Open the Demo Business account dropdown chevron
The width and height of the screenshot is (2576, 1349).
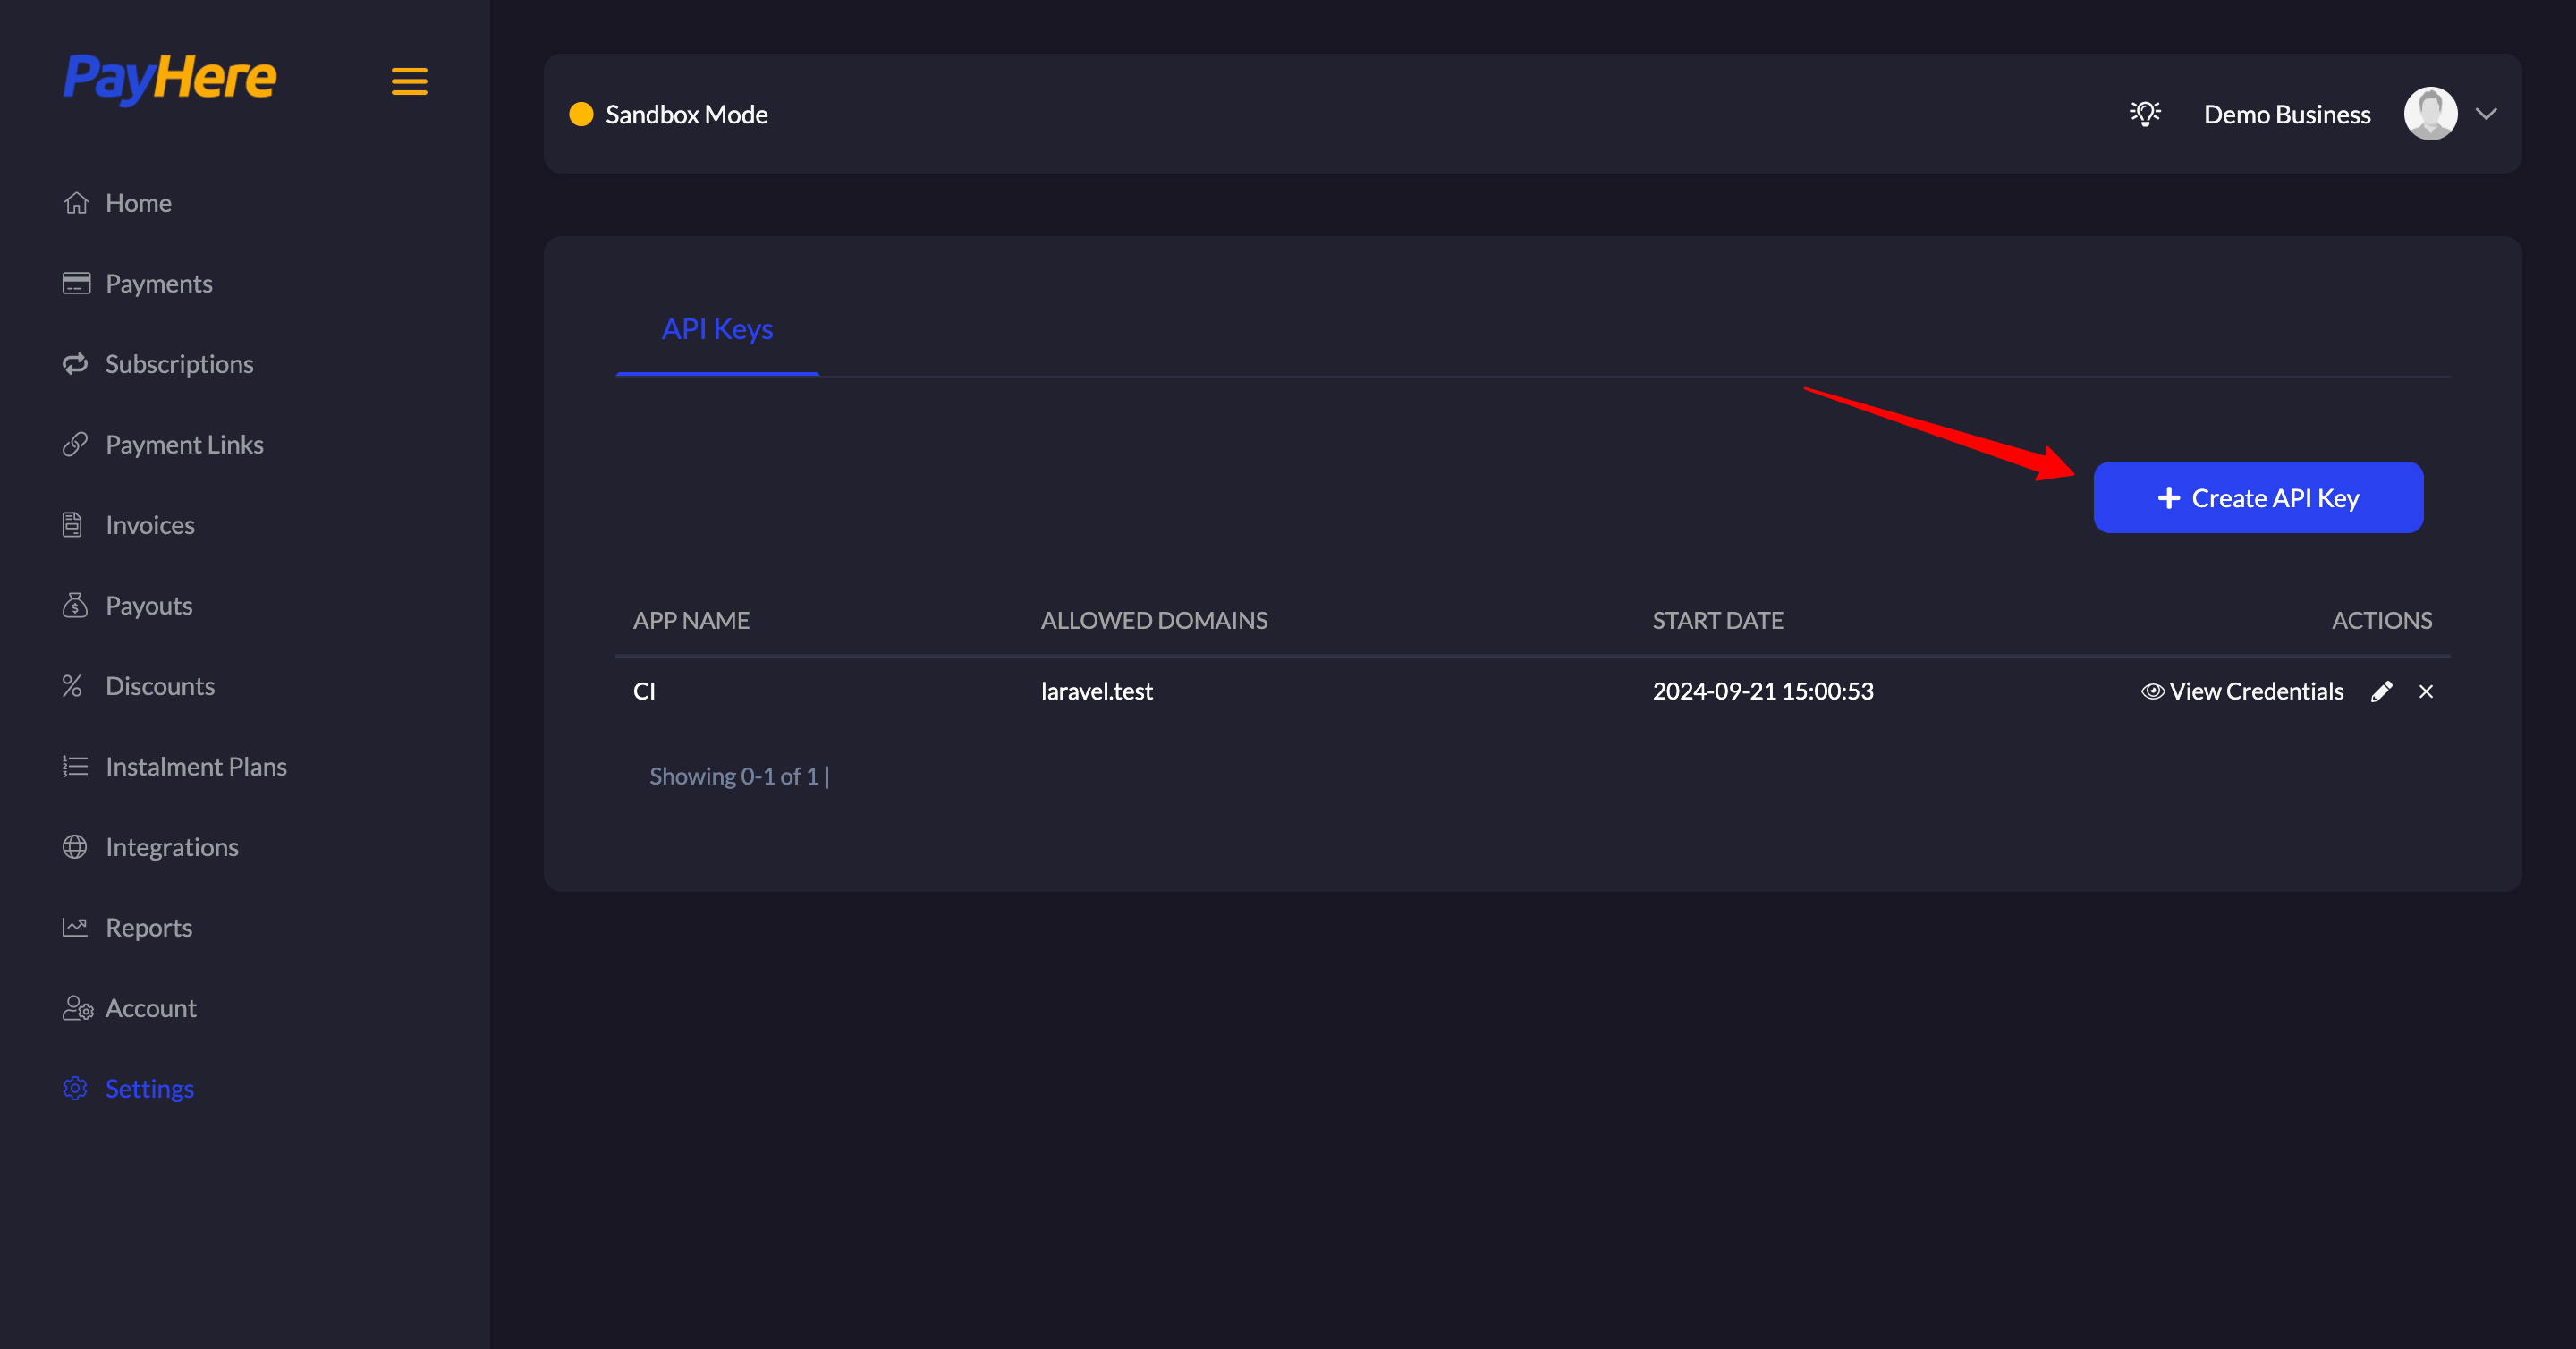2486,114
